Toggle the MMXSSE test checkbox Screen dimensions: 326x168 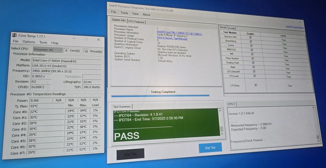252,50
